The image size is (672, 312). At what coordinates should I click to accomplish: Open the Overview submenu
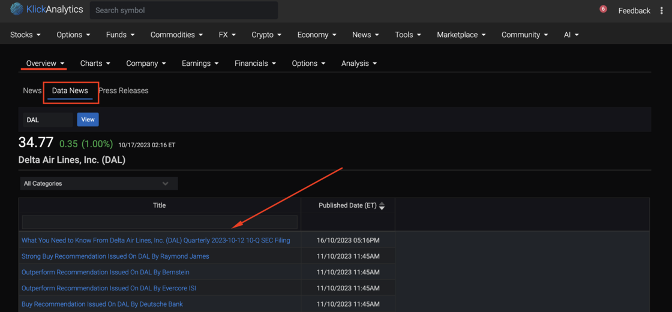(45, 63)
